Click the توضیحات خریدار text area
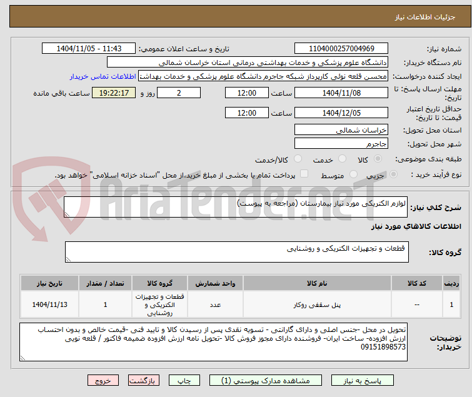Screen dimensions: 472x397 tap(213, 342)
